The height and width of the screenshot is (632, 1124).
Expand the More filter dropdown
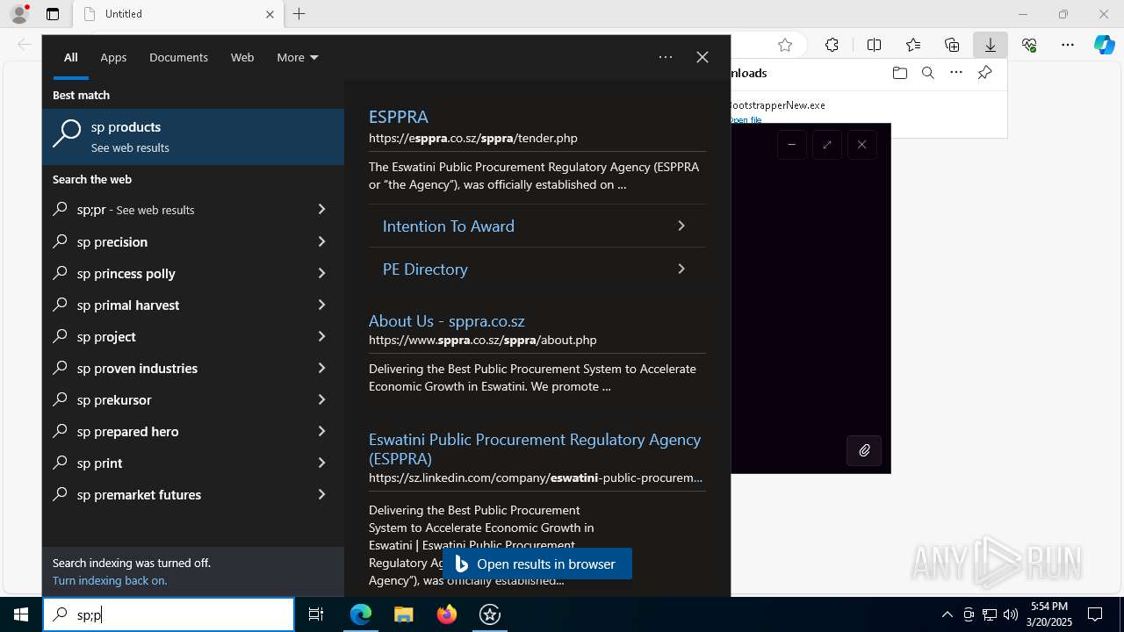[298, 57]
